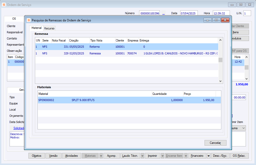Click the Data field showing 07/04/2025

point(189,13)
